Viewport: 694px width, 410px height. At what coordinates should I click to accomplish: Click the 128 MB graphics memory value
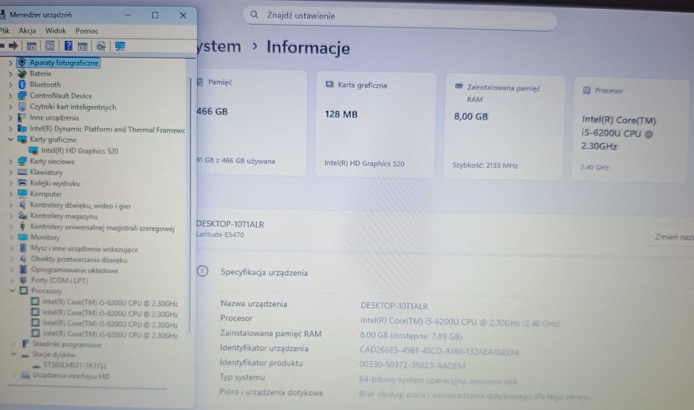[x=341, y=114]
